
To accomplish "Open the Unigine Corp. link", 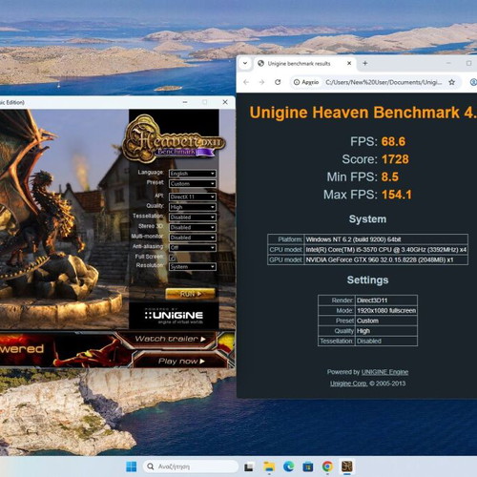I will 348,384.
